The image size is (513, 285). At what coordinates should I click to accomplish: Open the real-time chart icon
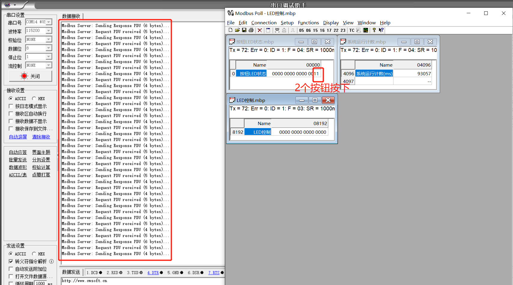click(366, 30)
